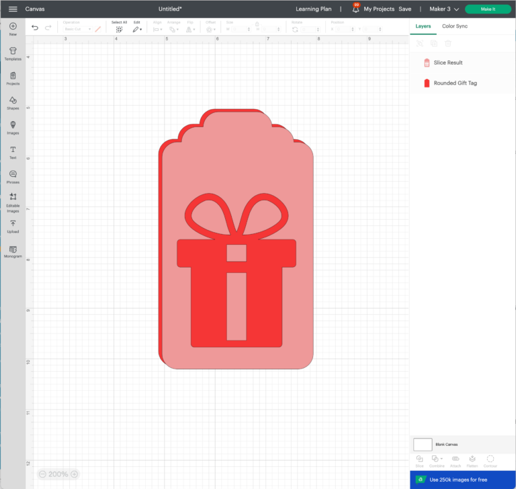Select the Text tool
Screen dimensions: 516x489
coord(13,152)
